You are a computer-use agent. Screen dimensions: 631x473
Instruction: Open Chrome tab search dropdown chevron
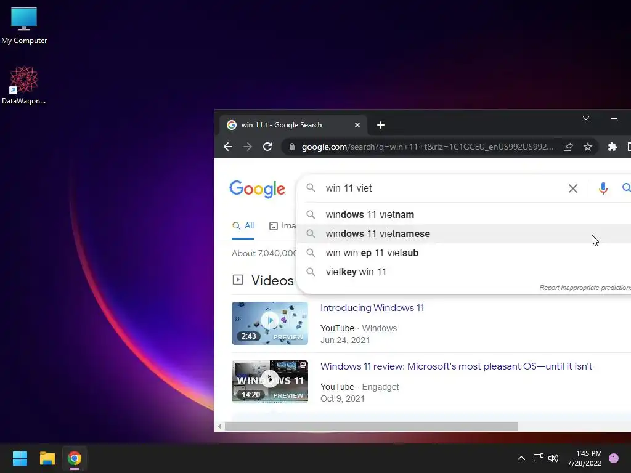[586, 118]
